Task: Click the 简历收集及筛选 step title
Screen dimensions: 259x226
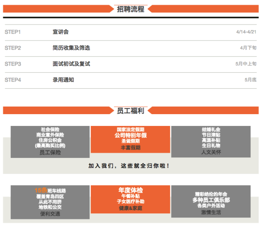Action: pos(71,48)
